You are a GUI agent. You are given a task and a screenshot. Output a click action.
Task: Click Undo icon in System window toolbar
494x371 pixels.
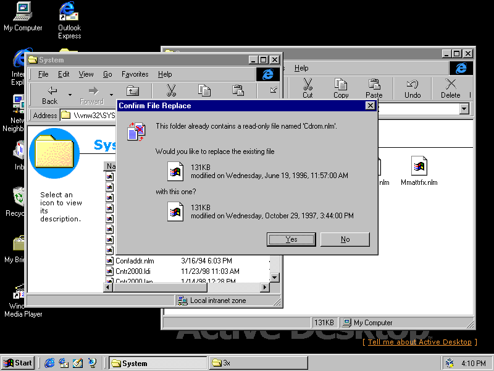click(274, 90)
